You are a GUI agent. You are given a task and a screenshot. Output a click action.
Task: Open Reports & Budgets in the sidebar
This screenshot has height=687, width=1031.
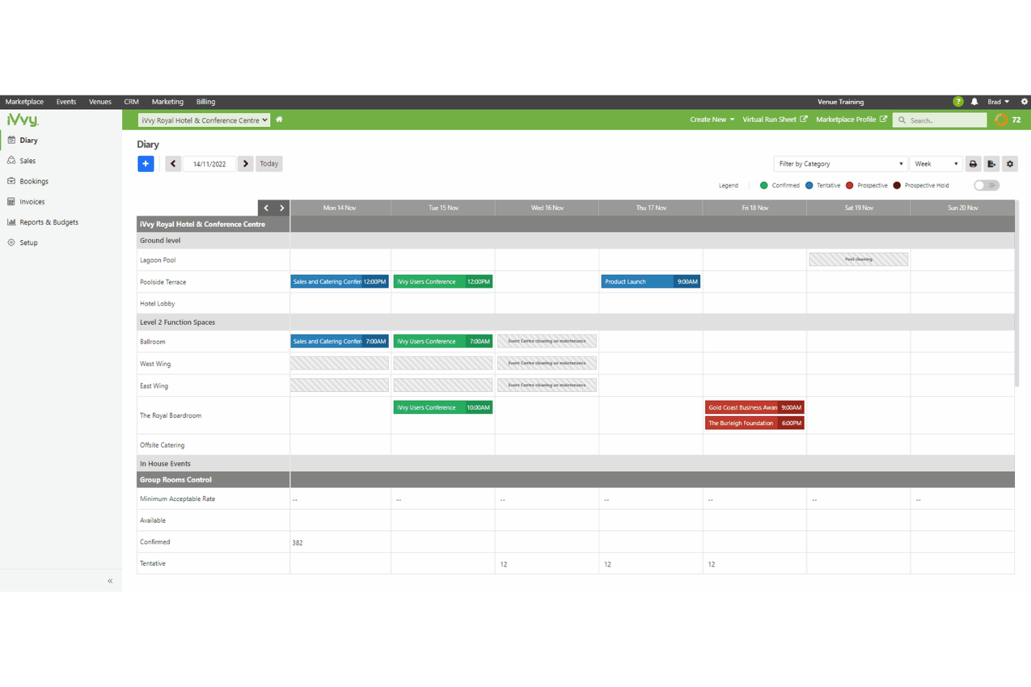49,222
